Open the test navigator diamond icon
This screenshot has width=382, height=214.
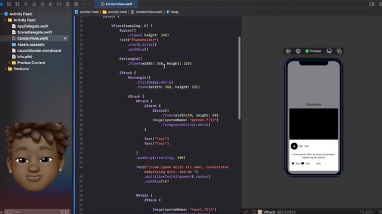(x=42, y=4)
